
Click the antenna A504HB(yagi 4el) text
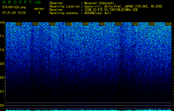pyautogui.click(x=98, y=13)
